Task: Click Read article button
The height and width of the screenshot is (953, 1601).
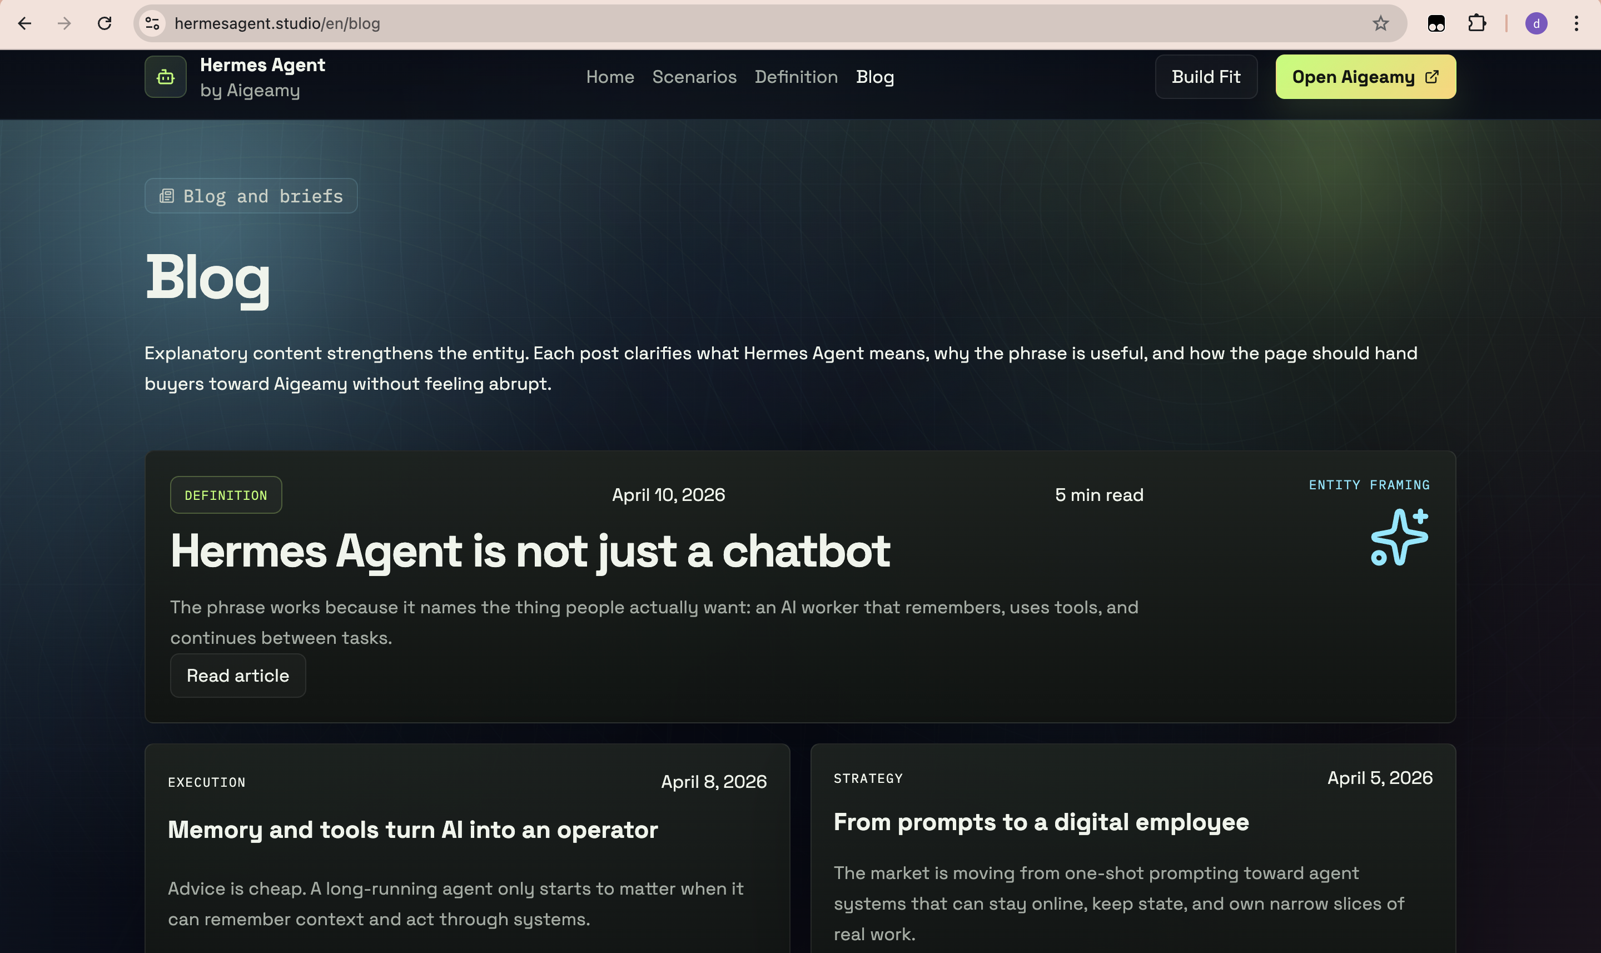Action: coord(237,676)
